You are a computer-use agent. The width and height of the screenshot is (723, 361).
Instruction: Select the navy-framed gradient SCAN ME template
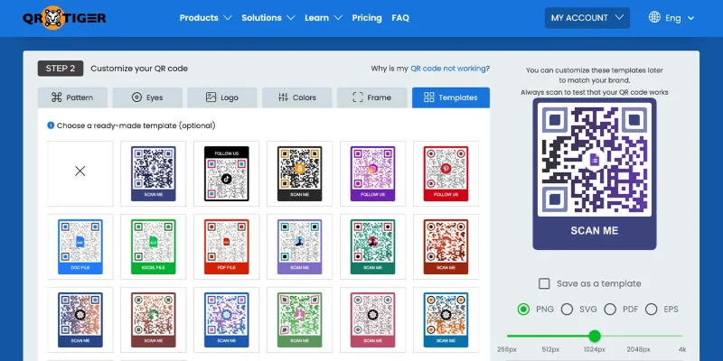pyautogui.click(x=80, y=319)
